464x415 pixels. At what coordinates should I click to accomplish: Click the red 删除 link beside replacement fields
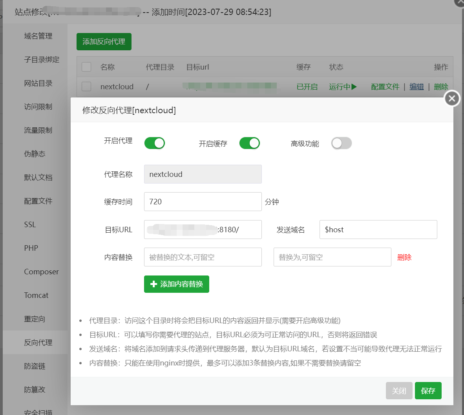point(404,257)
